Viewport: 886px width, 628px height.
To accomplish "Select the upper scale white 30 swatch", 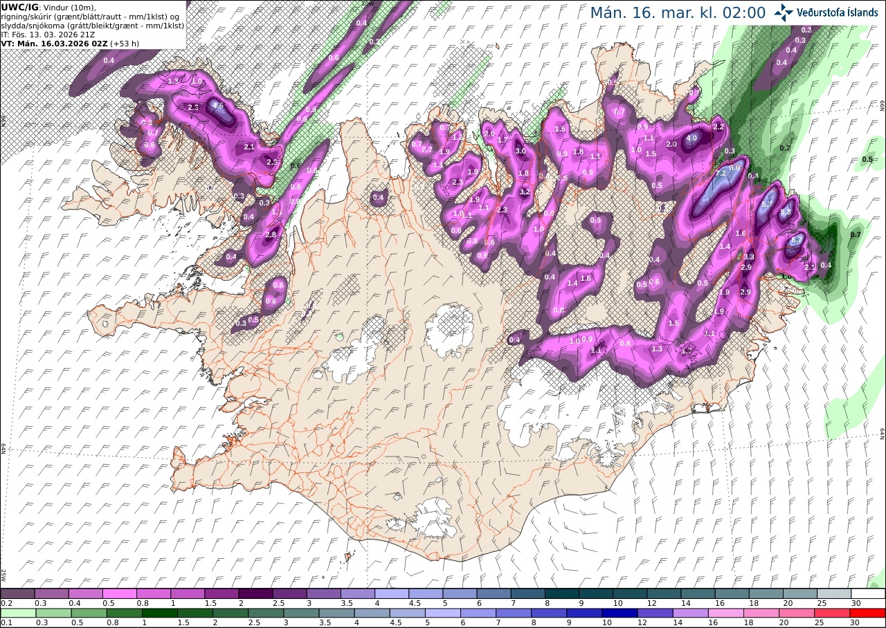I will (869, 593).
